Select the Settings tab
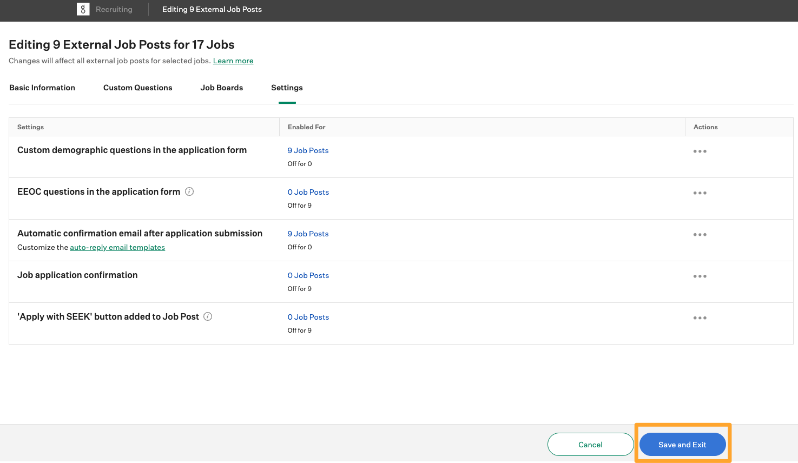 pos(287,88)
